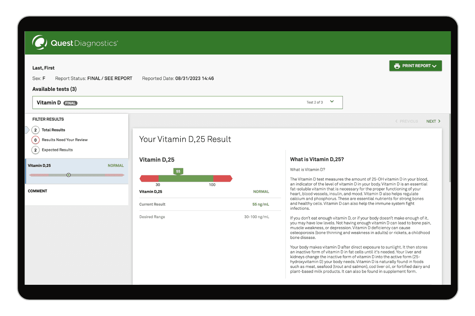Click the 55 value marker on range bar
Image resolution: width=475 pixels, height=316 pixels.
pos(178,171)
